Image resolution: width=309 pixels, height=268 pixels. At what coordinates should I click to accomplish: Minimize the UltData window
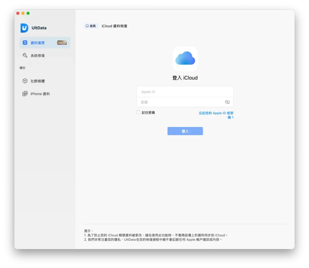click(23, 13)
